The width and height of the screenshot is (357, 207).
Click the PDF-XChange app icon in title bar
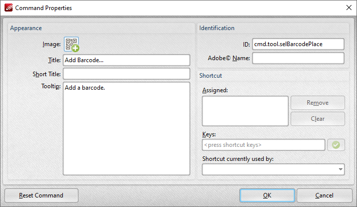(9, 8)
